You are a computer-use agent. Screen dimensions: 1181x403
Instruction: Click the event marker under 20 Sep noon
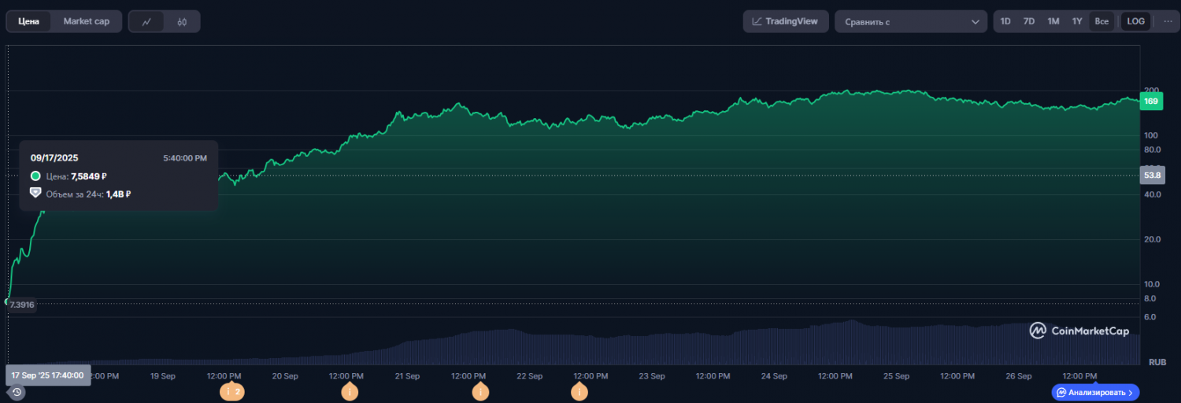(350, 391)
